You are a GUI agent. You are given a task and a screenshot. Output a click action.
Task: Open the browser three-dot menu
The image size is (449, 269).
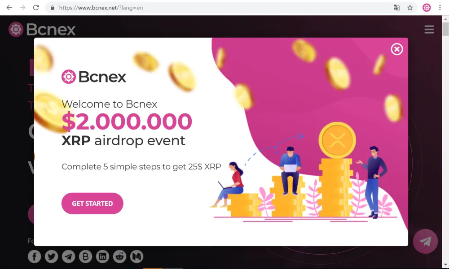440,8
